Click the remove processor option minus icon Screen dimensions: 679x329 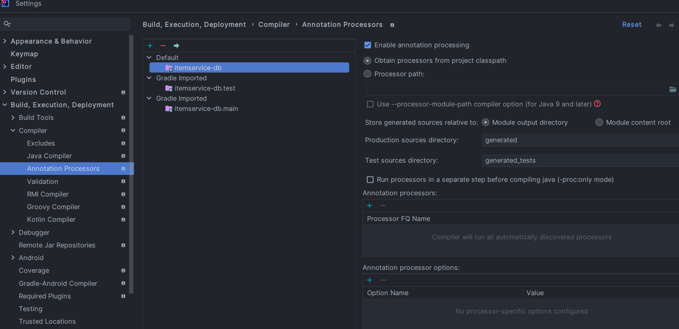click(x=383, y=280)
